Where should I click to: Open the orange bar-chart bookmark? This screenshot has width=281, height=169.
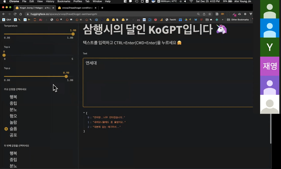pyautogui.click(x=161, y=20)
